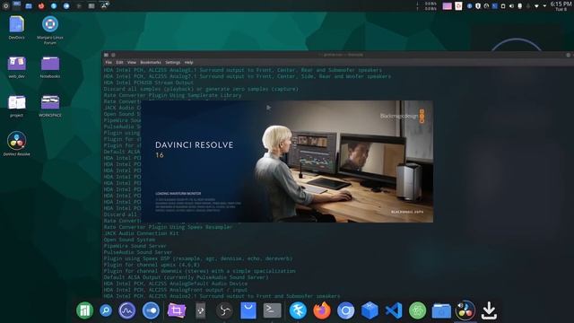Open the blue shopping bag software store
The width and height of the screenshot is (574, 323).
tap(248, 310)
